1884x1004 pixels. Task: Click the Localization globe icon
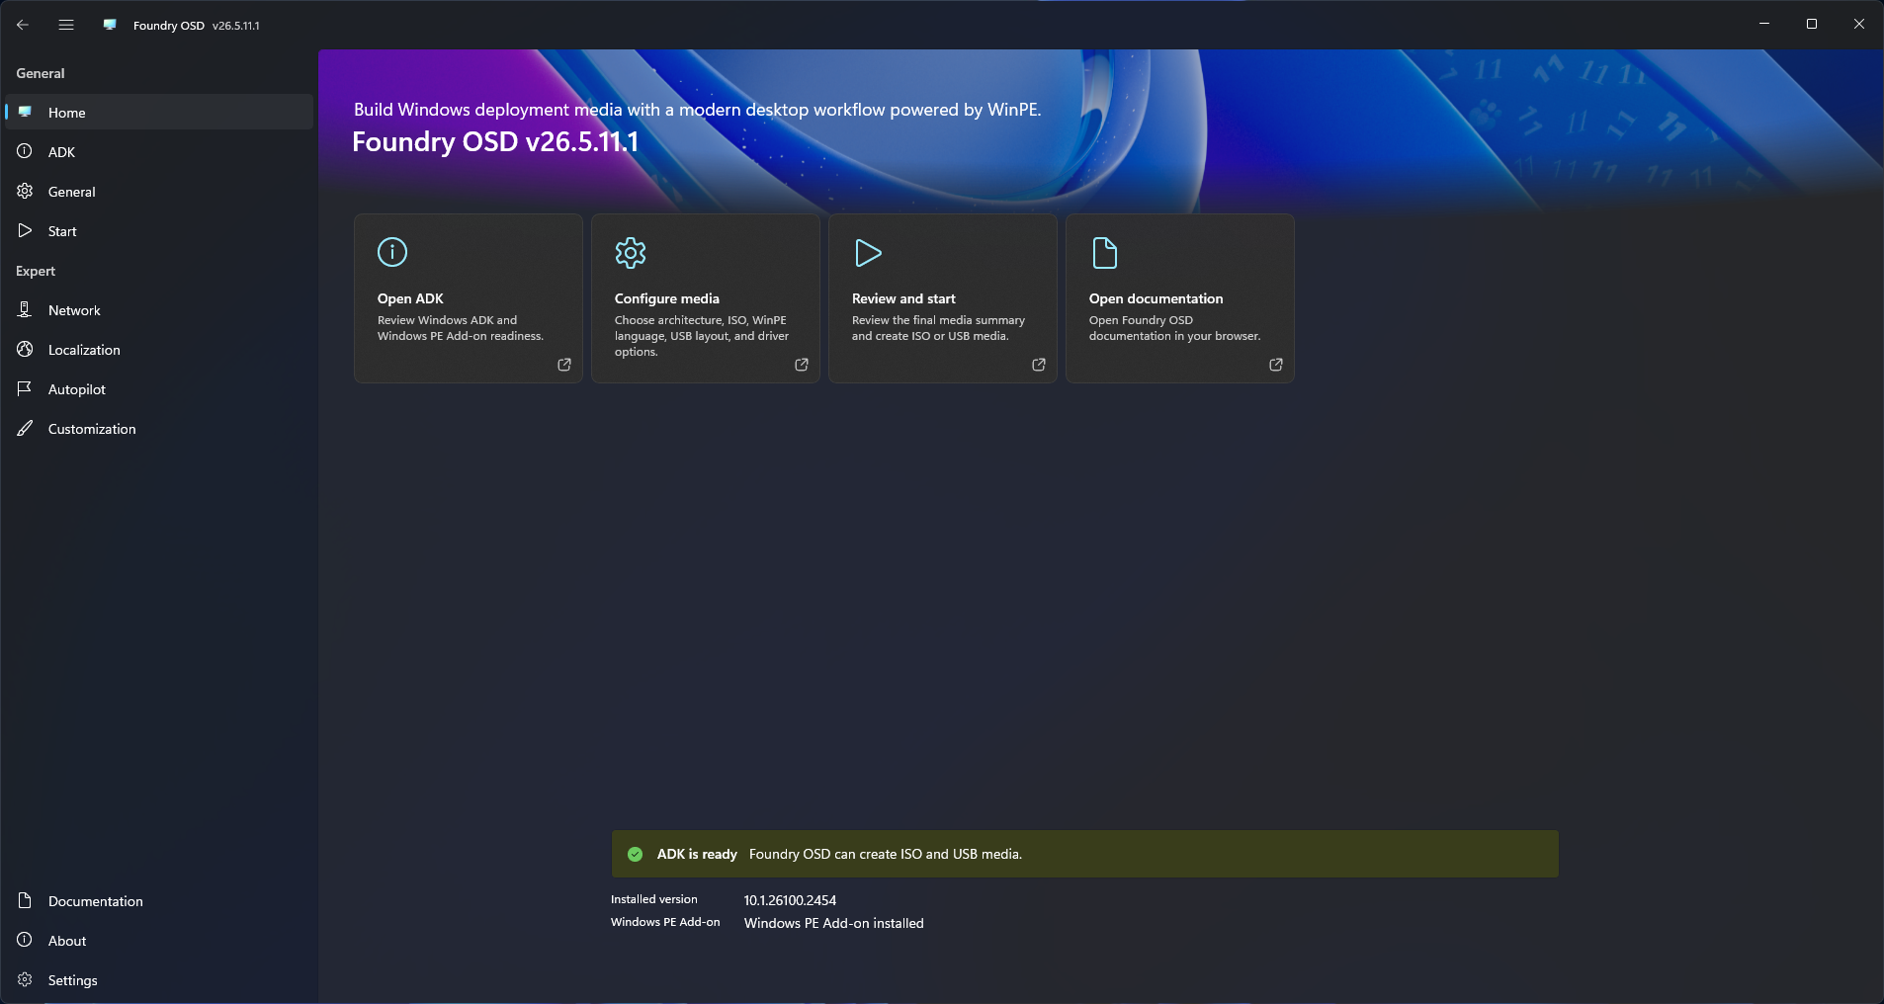coord(25,349)
